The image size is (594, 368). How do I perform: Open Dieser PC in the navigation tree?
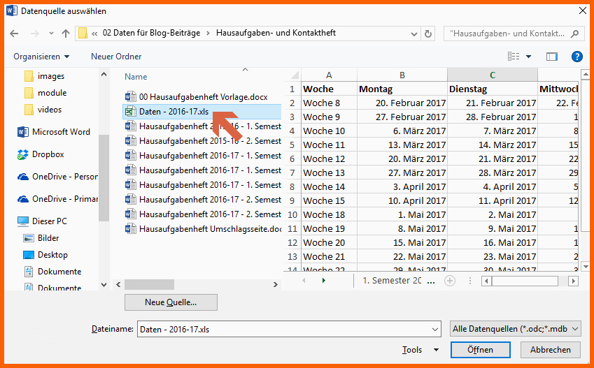(49, 221)
